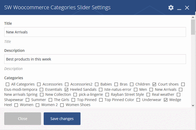The width and height of the screenshot is (196, 130).
Task: Minimize the settings dialog panel
Action: [x=179, y=8]
